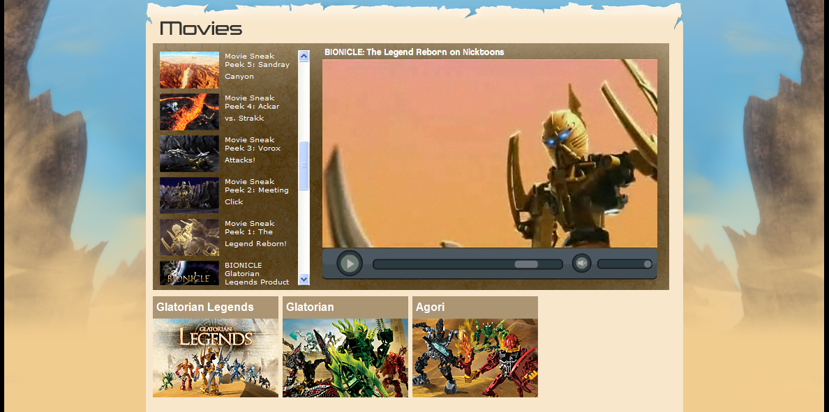
Task: Open Glatorian Legends Product video thumbnail
Action: (189, 273)
